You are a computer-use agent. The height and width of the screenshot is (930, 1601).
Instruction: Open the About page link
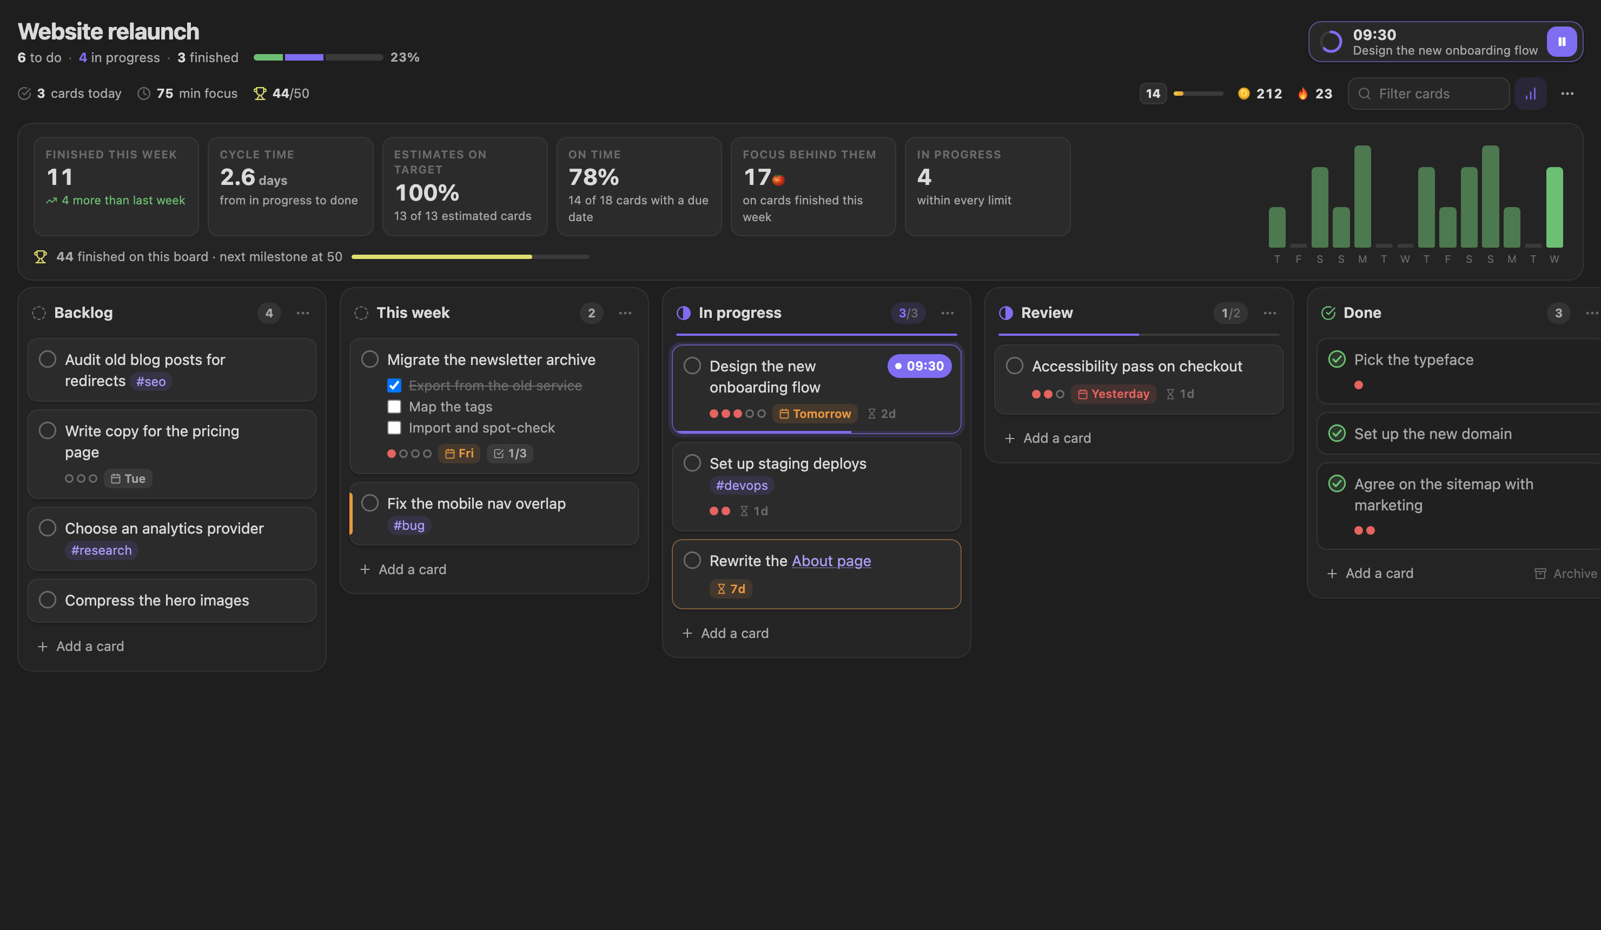(x=831, y=561)
